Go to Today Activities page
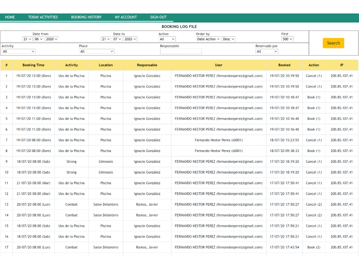This screenshot has height=269, width=359. (x=43, y=17)
